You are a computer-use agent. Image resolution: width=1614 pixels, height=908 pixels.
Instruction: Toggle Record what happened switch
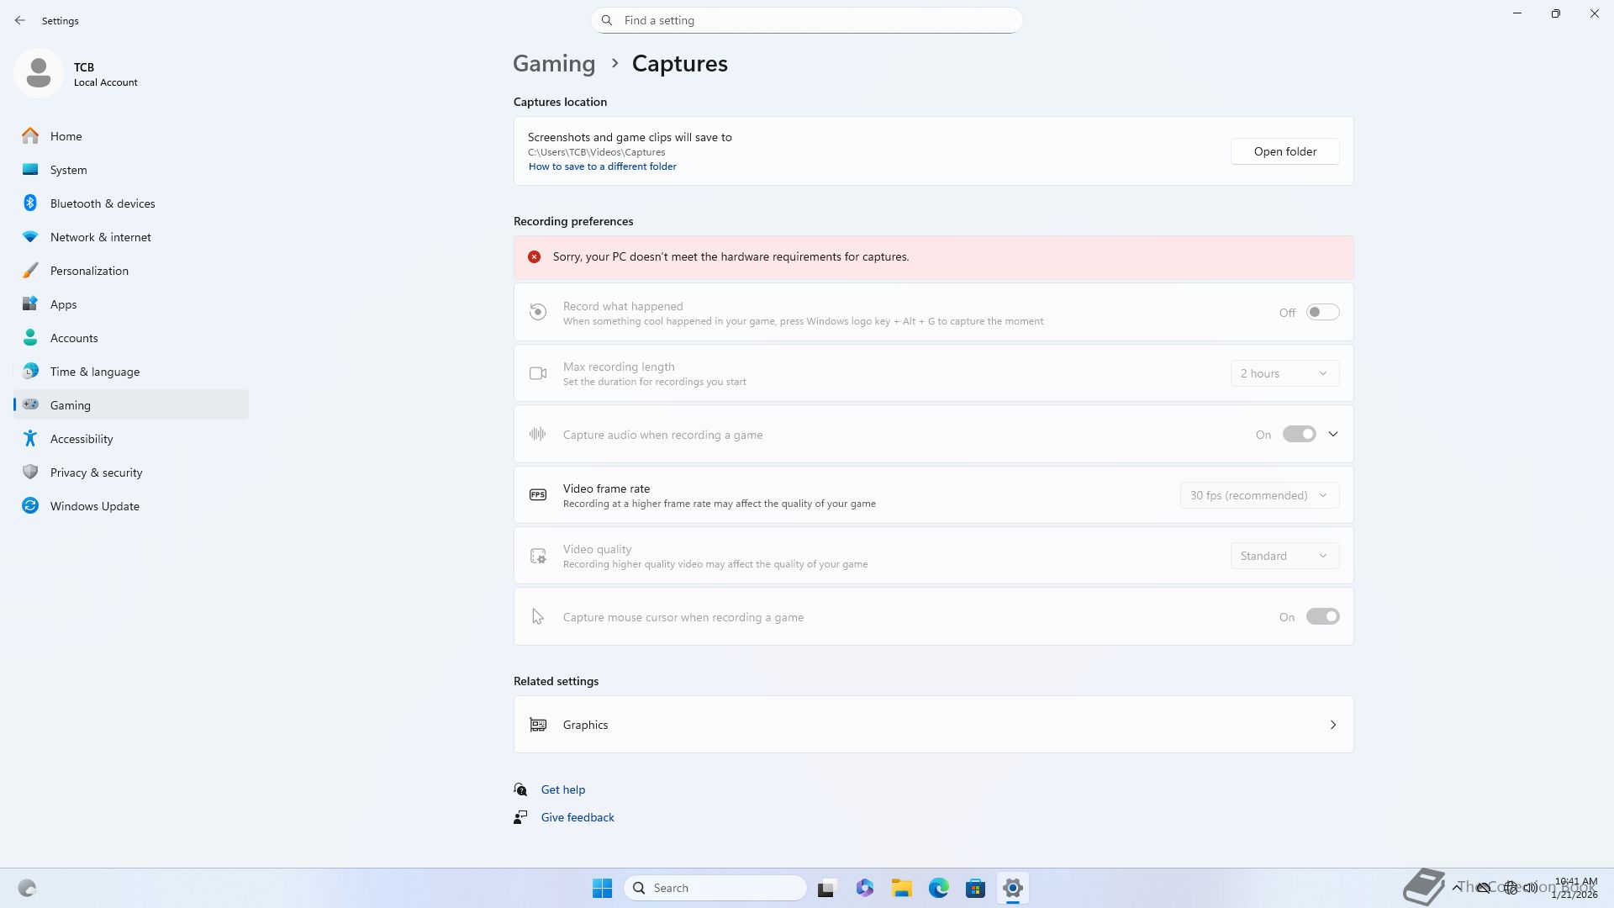click(x=1322, y=312)
